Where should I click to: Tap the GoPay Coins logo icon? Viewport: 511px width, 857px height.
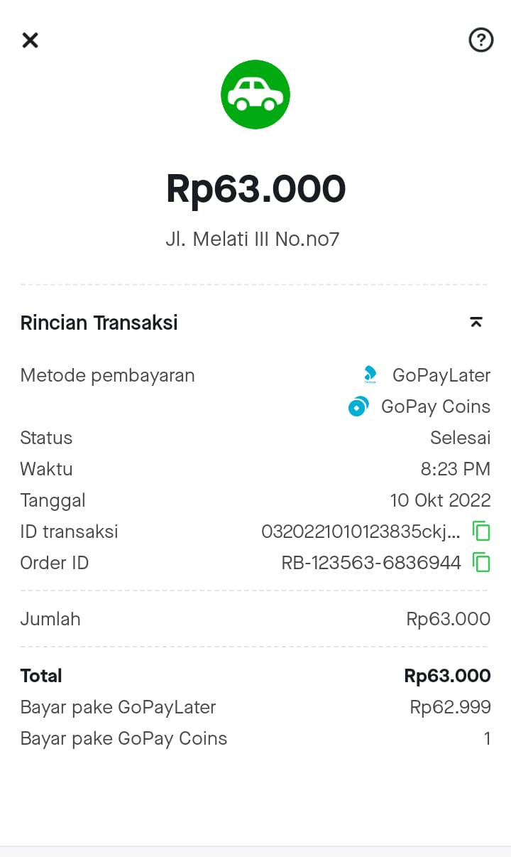pyautogui.click(x=358, y=406)
